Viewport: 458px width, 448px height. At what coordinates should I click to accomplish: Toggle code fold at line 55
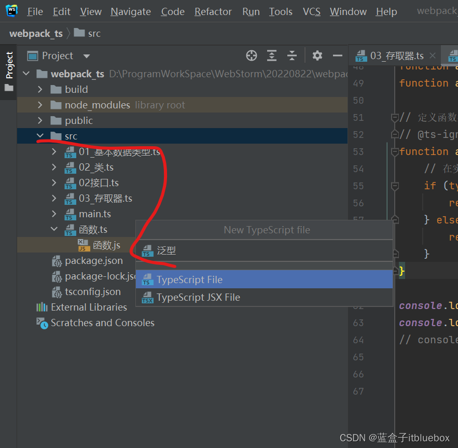pos(395,186)
